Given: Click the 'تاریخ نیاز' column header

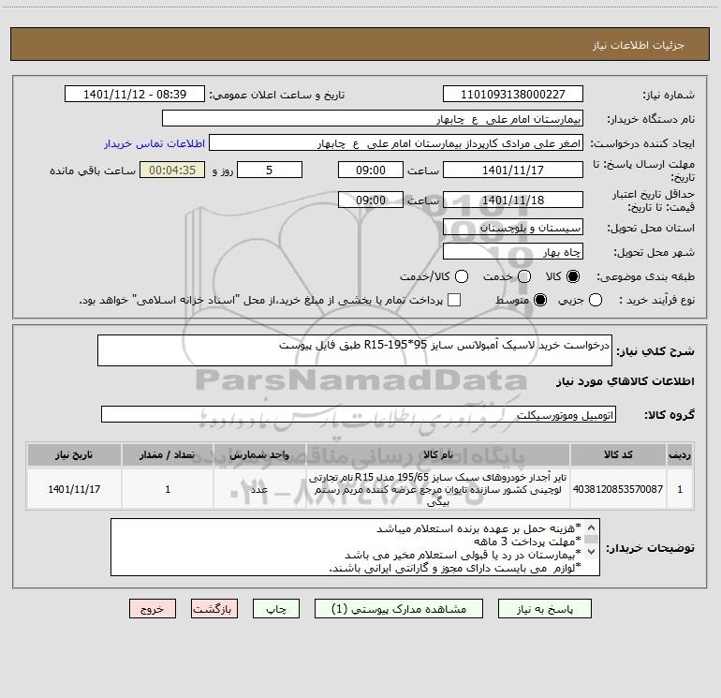Looking at the screenshot, I should click(74, 454).
